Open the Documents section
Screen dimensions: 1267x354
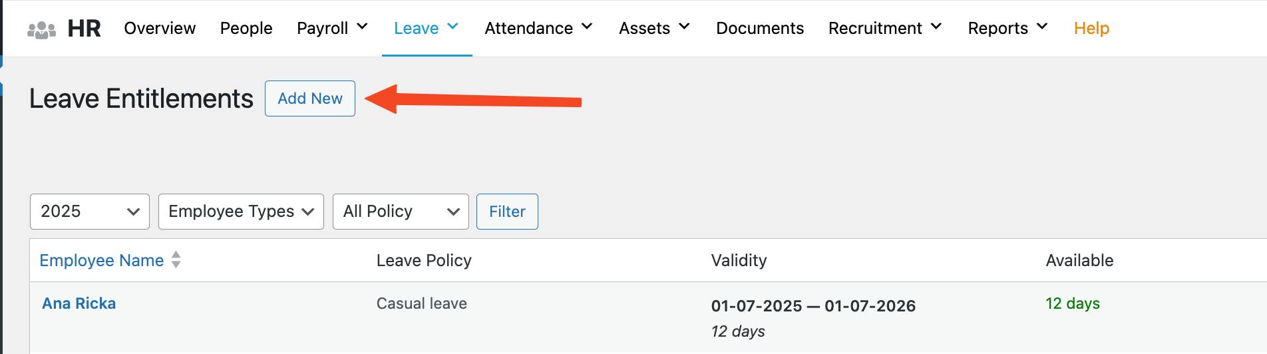click(x=760, y=29)
